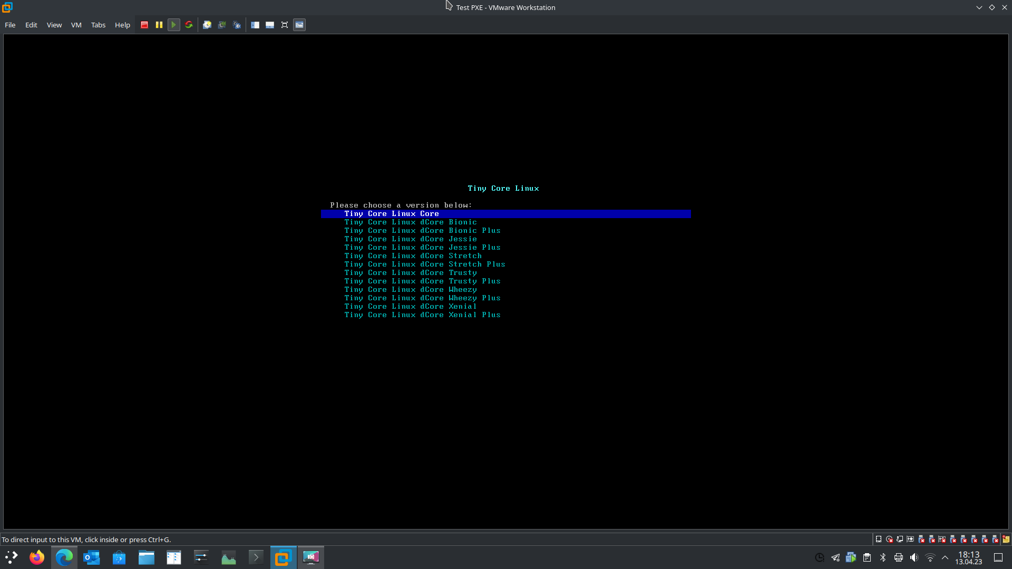Click the hard disk device status icon
Image resolution: width=1012 pixels, height=569 pixels.
[x=879, y=539]
